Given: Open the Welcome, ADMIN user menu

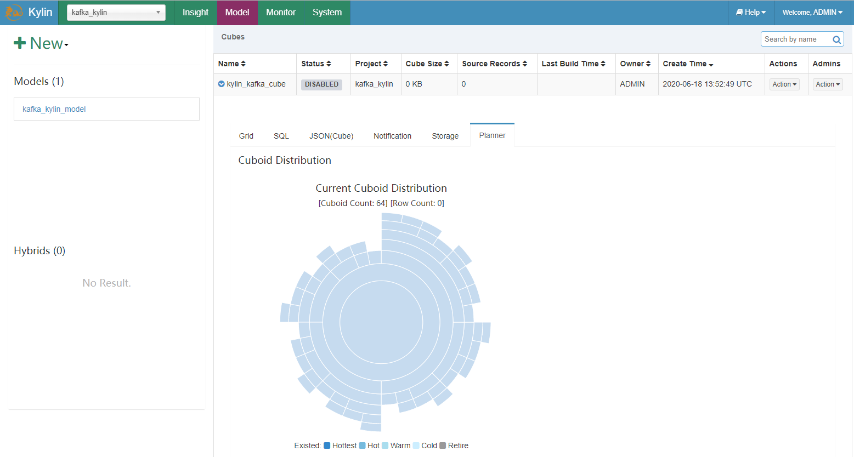Looking at the screenshot, I should point(812,12).
